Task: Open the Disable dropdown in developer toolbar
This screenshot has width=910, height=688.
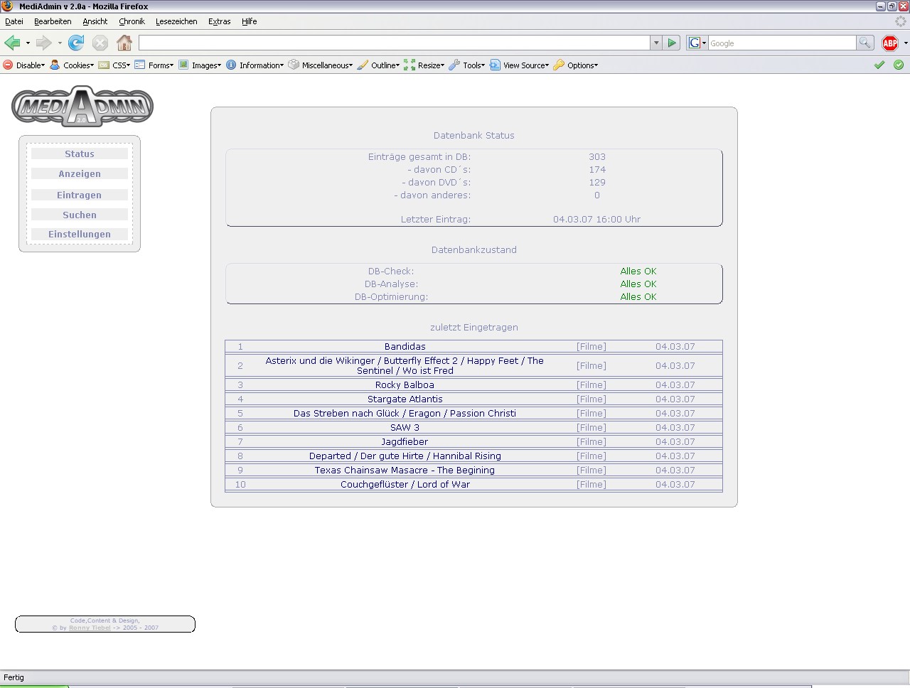Action: (x=24, y=65)
